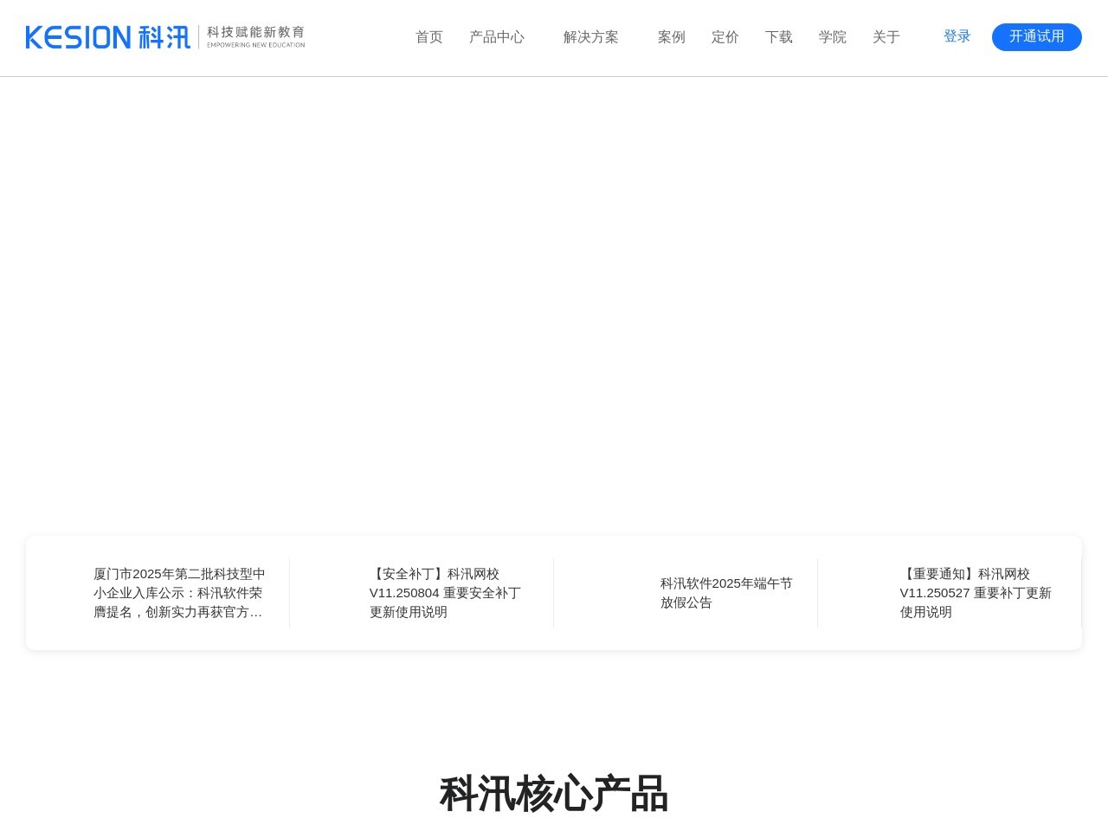Image resolution: width=1108 pixels, height=831 pixels.
Task: Select 下载 in the navigation bar
Action: 778,37
